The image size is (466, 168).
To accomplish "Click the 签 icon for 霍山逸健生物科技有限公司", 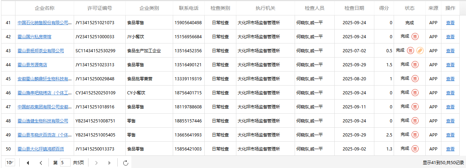I will (415, 121).
